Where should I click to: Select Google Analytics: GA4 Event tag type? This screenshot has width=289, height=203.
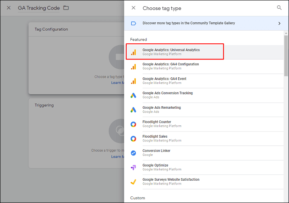point(205,81)
